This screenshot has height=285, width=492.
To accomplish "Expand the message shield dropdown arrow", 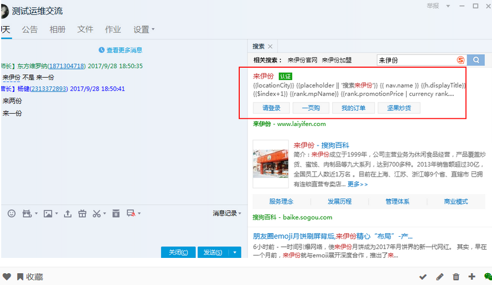I will point(139,214).
